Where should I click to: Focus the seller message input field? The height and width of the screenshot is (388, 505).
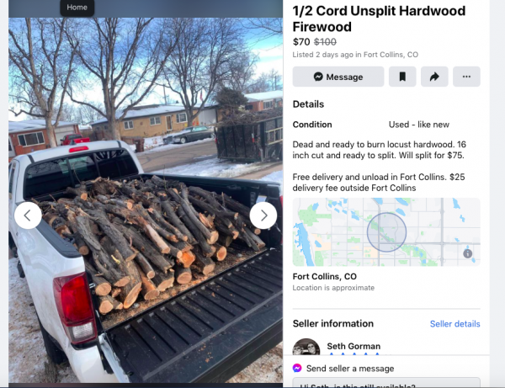(x=386, y=383)
